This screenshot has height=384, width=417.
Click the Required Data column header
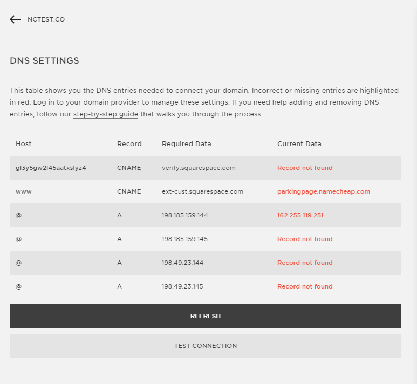(x=187, y=144)
